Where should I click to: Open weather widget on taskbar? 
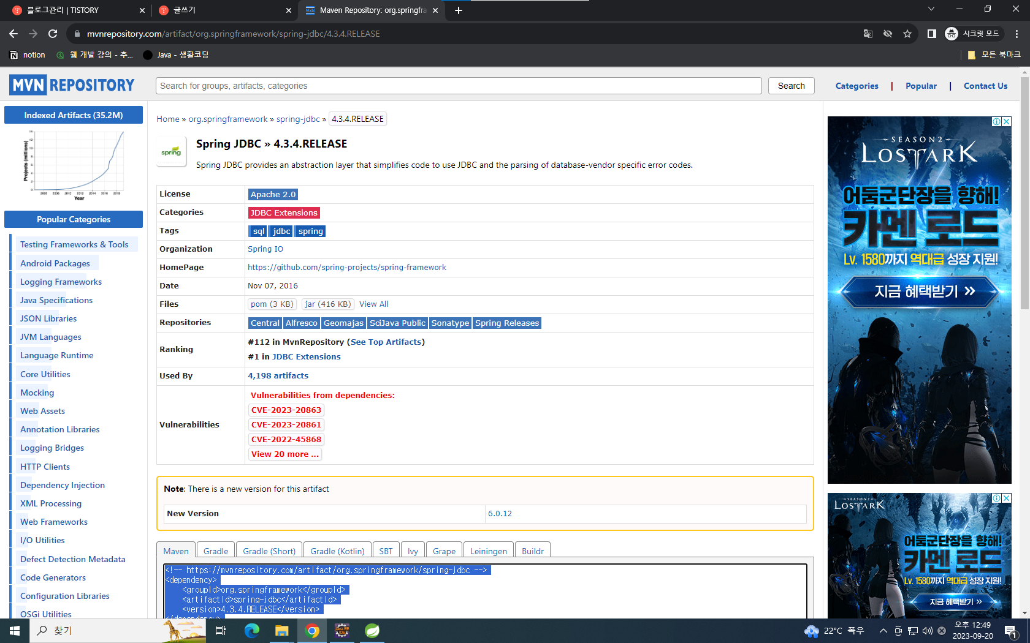(835, 631)
